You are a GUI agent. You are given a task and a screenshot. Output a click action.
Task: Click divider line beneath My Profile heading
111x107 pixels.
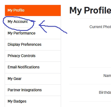(x=90, y=18)
